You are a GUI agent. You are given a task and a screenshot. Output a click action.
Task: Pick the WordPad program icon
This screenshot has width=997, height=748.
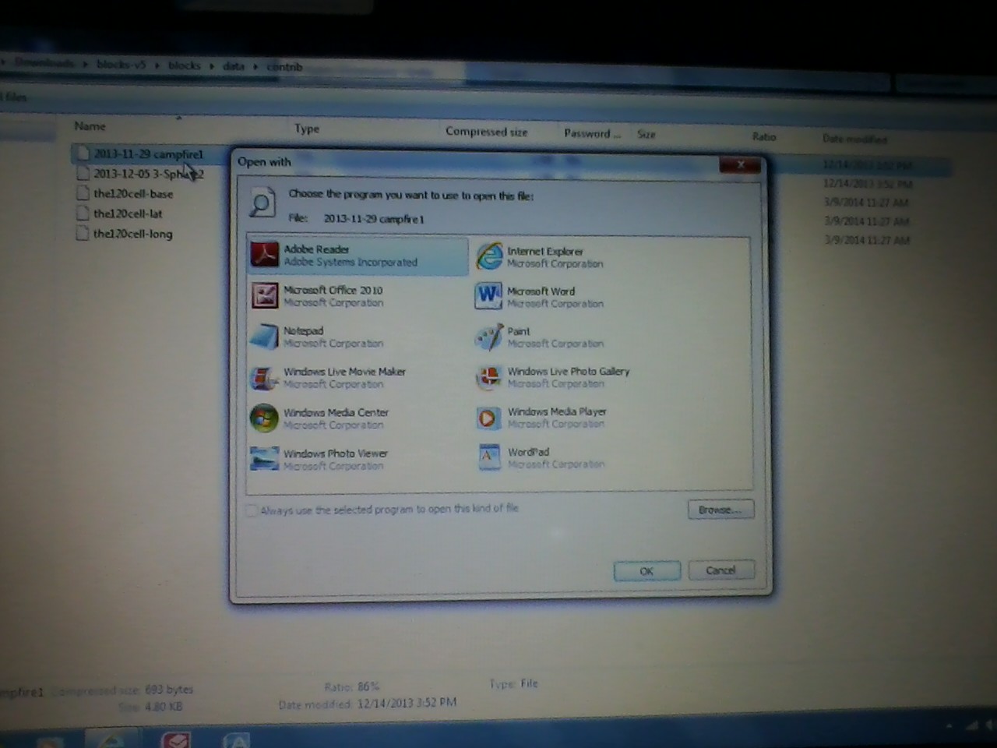point(489,457)
